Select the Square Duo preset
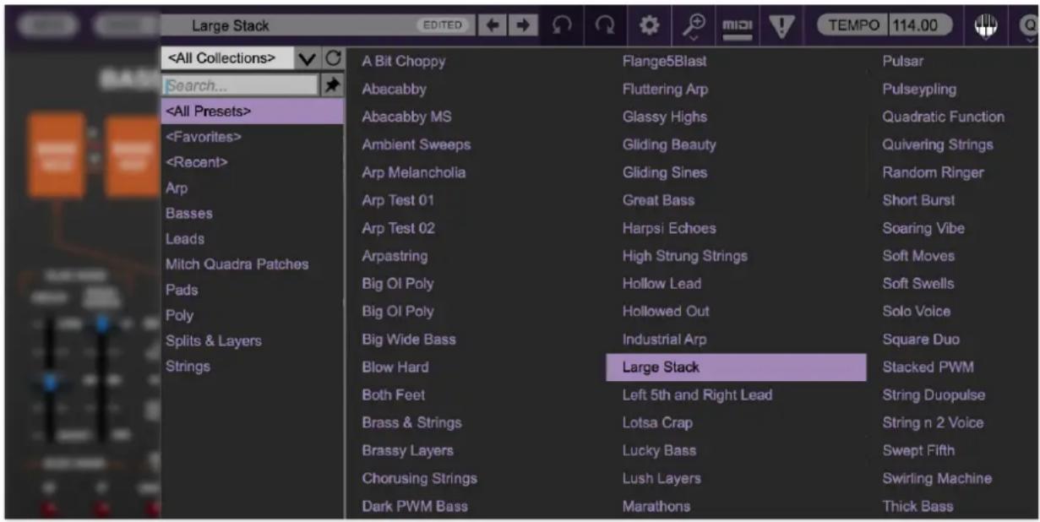This screenshot has width=1040, height=522. [x=921, y=339]
